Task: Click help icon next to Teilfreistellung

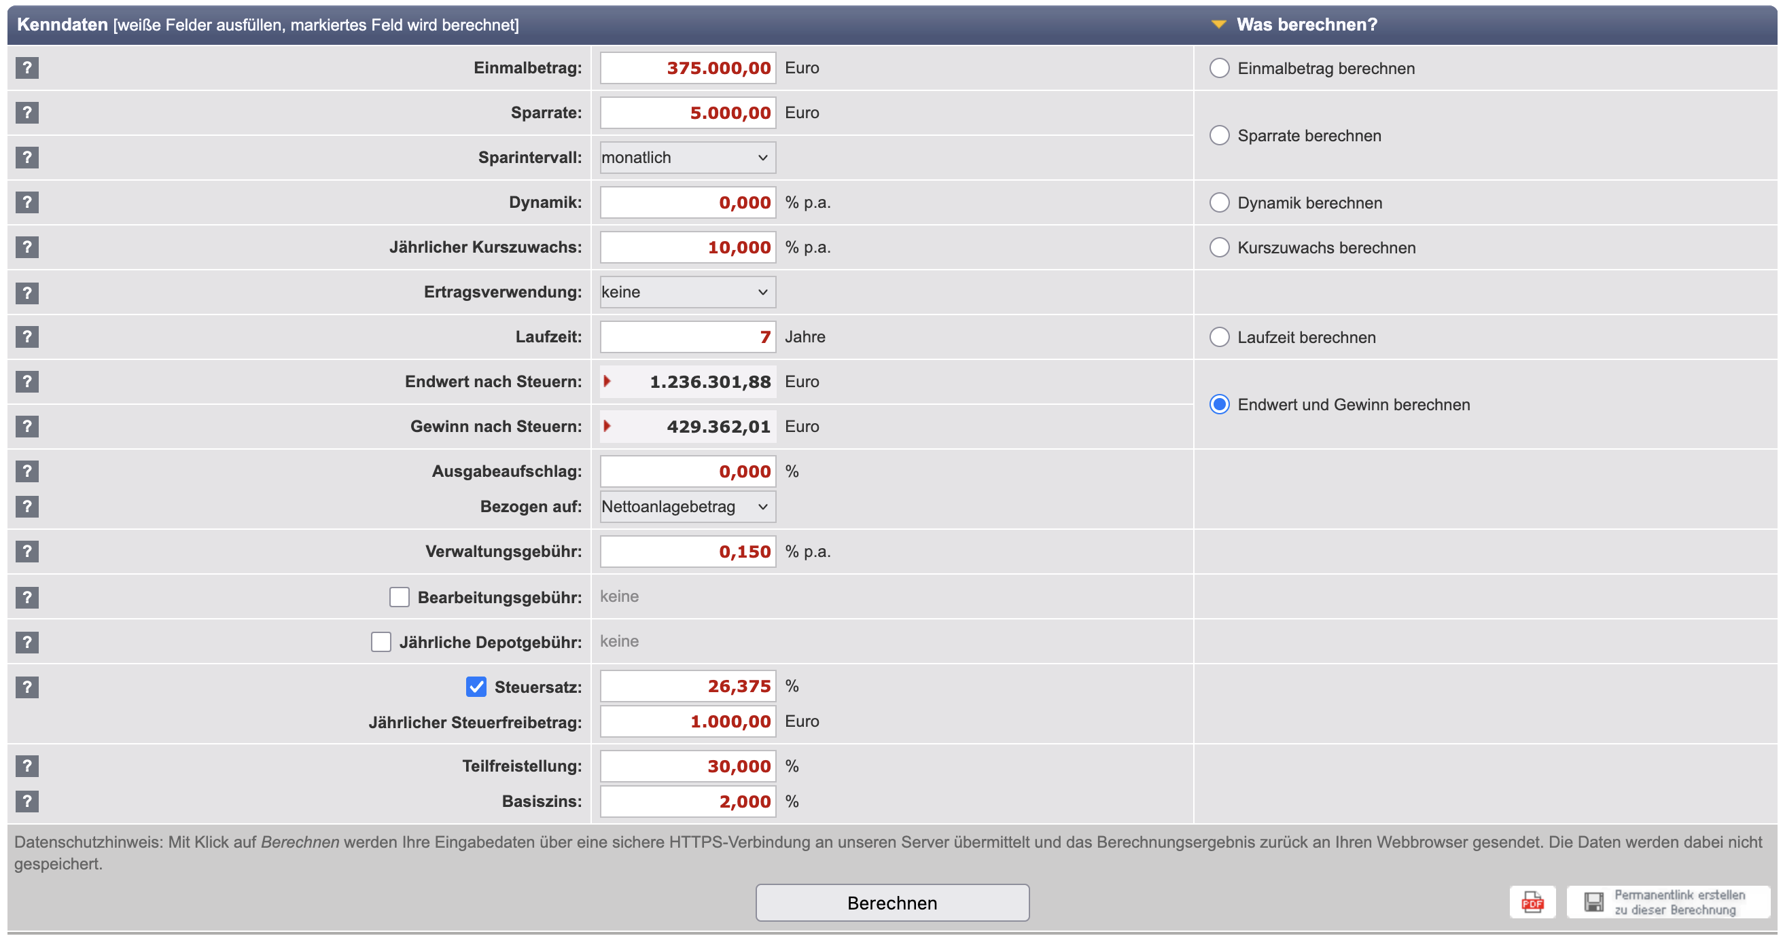Action: [x=27, y=766]
